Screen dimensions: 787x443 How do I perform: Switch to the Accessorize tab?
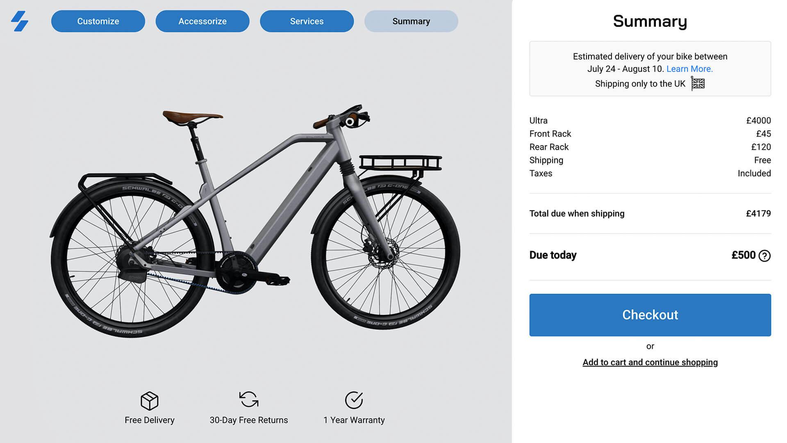tap(202, 21)
